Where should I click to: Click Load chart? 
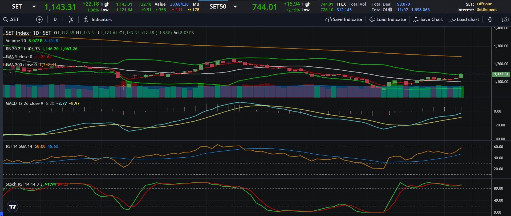click(x=464, y=19)
